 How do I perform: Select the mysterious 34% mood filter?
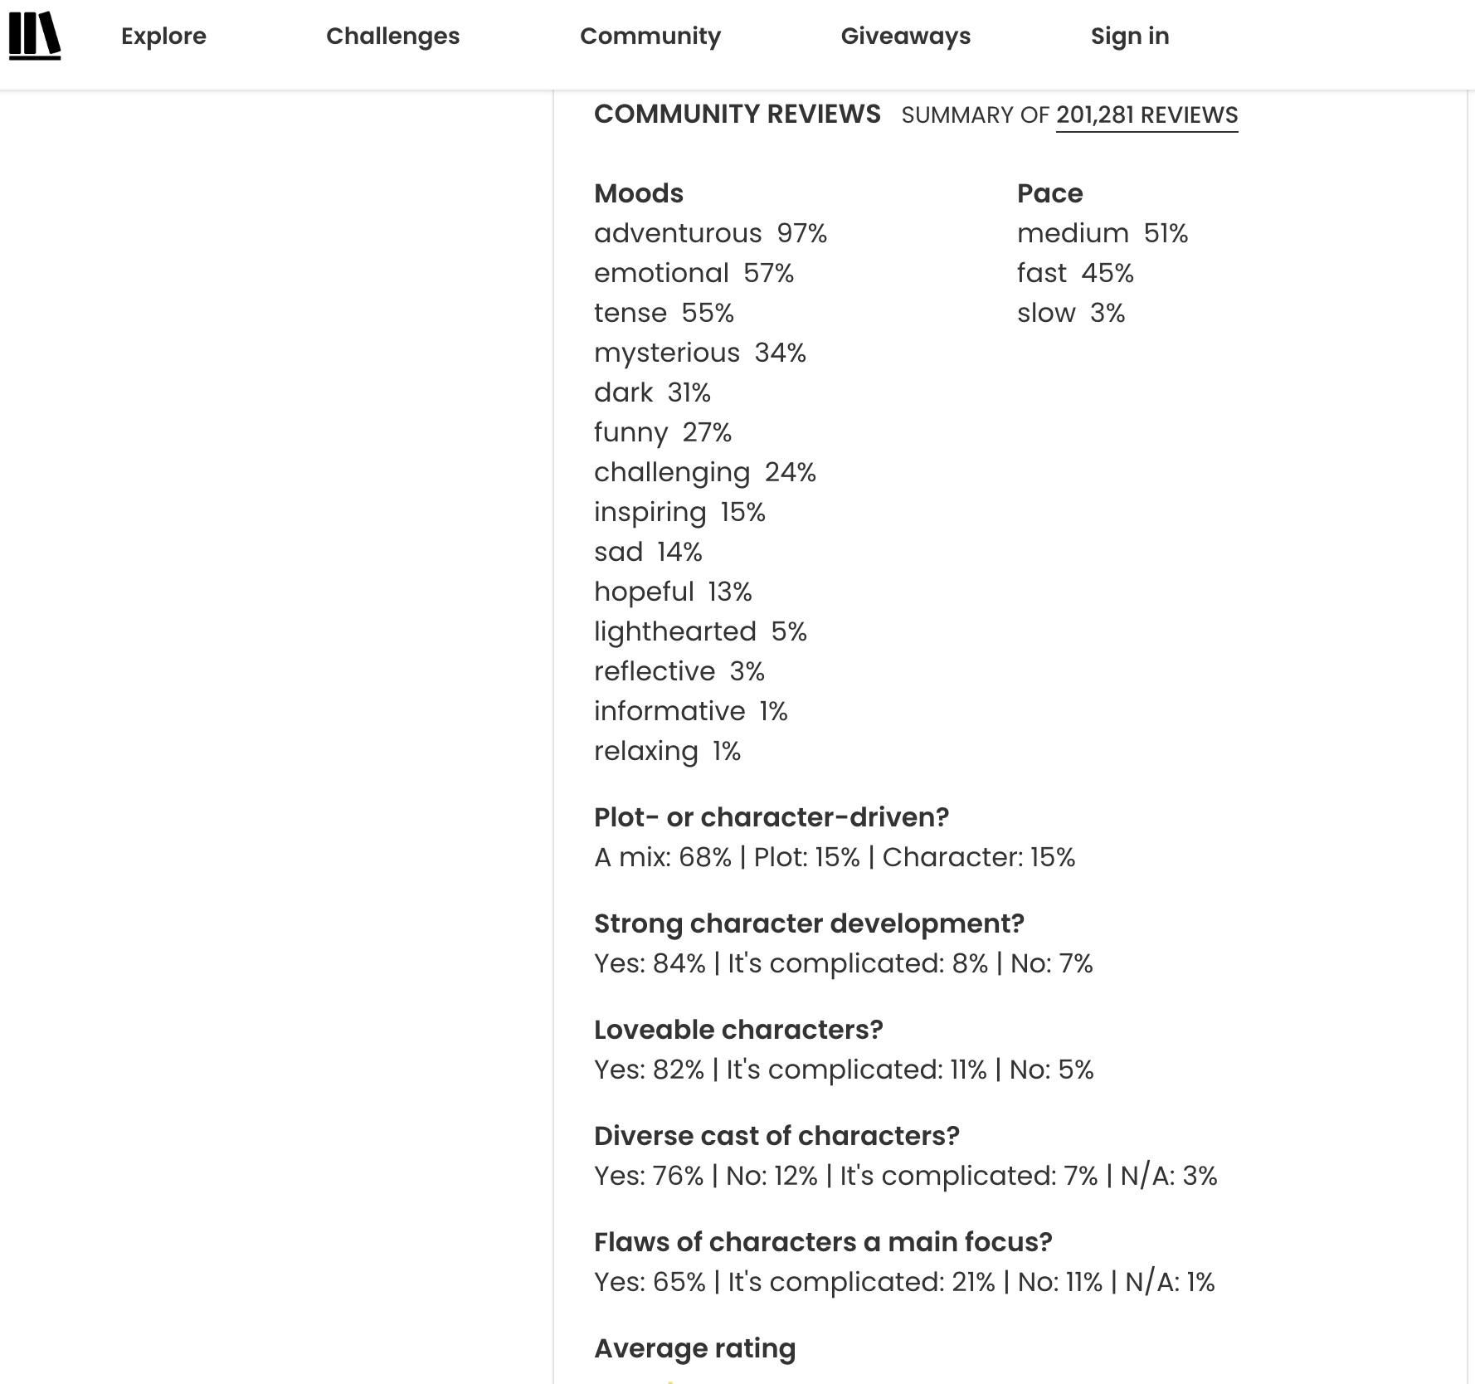[700, 353]
